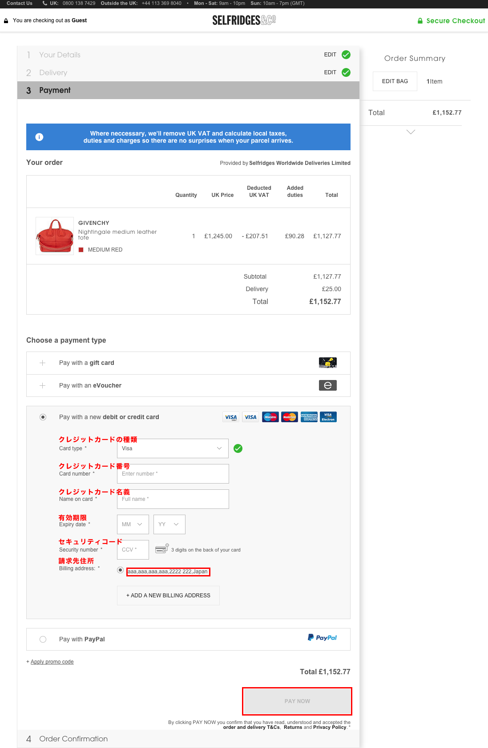Screen dimensions: 488x748
Task: Expand the Order Summary chevron
Action: coord(411,132)
